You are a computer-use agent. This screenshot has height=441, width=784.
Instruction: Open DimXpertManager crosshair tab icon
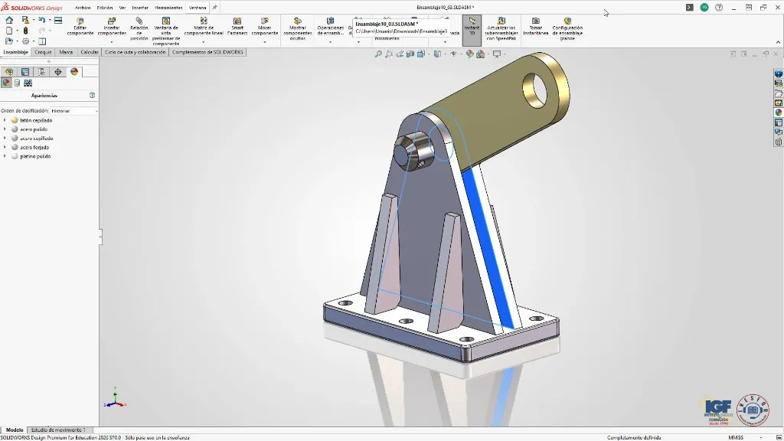[58, 72]
